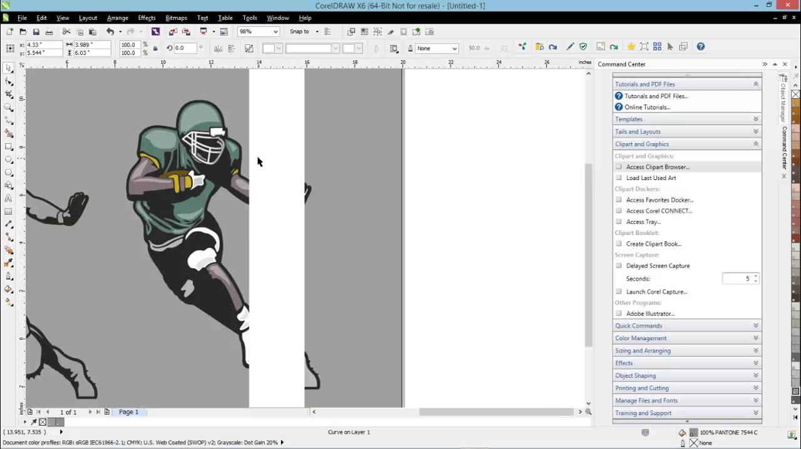
Task: Expand the Tails and Layouts section
Action: tap(687, 131)
